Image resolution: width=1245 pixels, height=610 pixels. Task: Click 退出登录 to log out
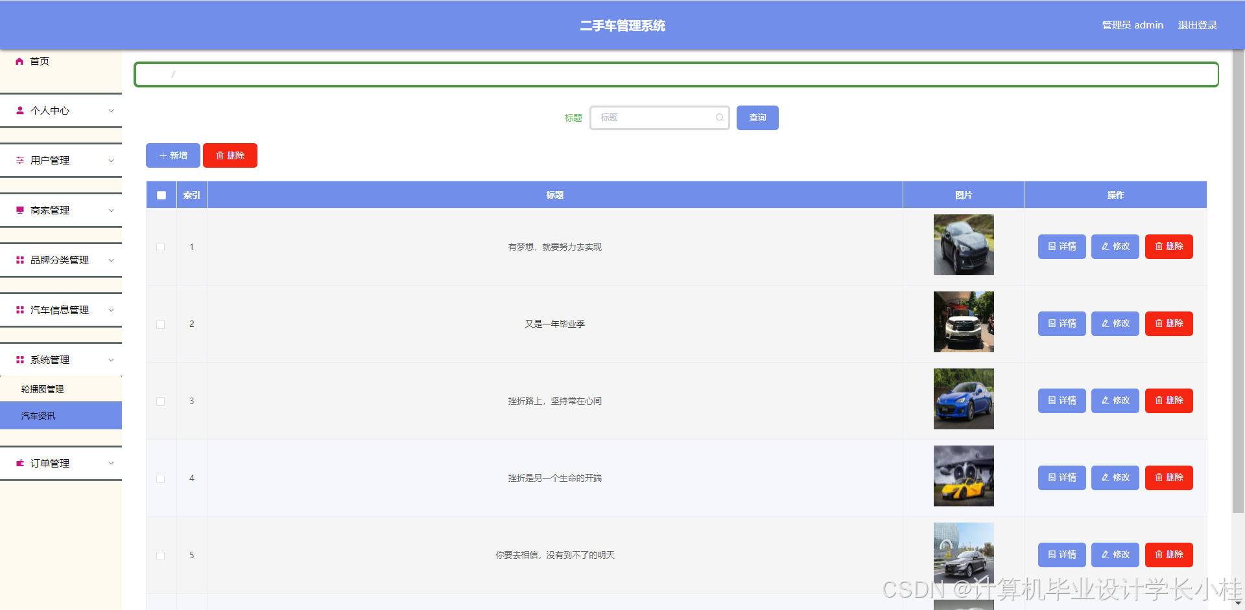pyautogui.click(x=1197, y=25)
